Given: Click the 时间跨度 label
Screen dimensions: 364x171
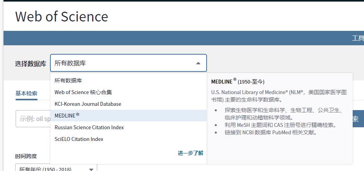Looking at the screenshot, I should point(26,156).
